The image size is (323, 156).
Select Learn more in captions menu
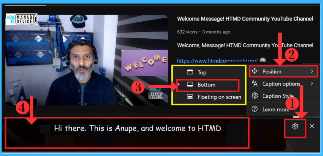tap(283, 110)
